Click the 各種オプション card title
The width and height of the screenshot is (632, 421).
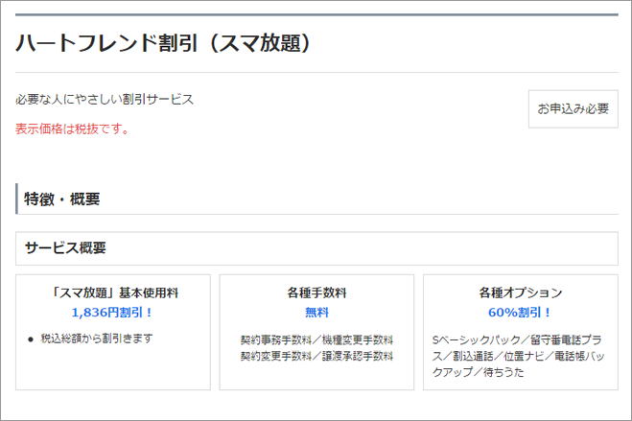click(521, 292)
